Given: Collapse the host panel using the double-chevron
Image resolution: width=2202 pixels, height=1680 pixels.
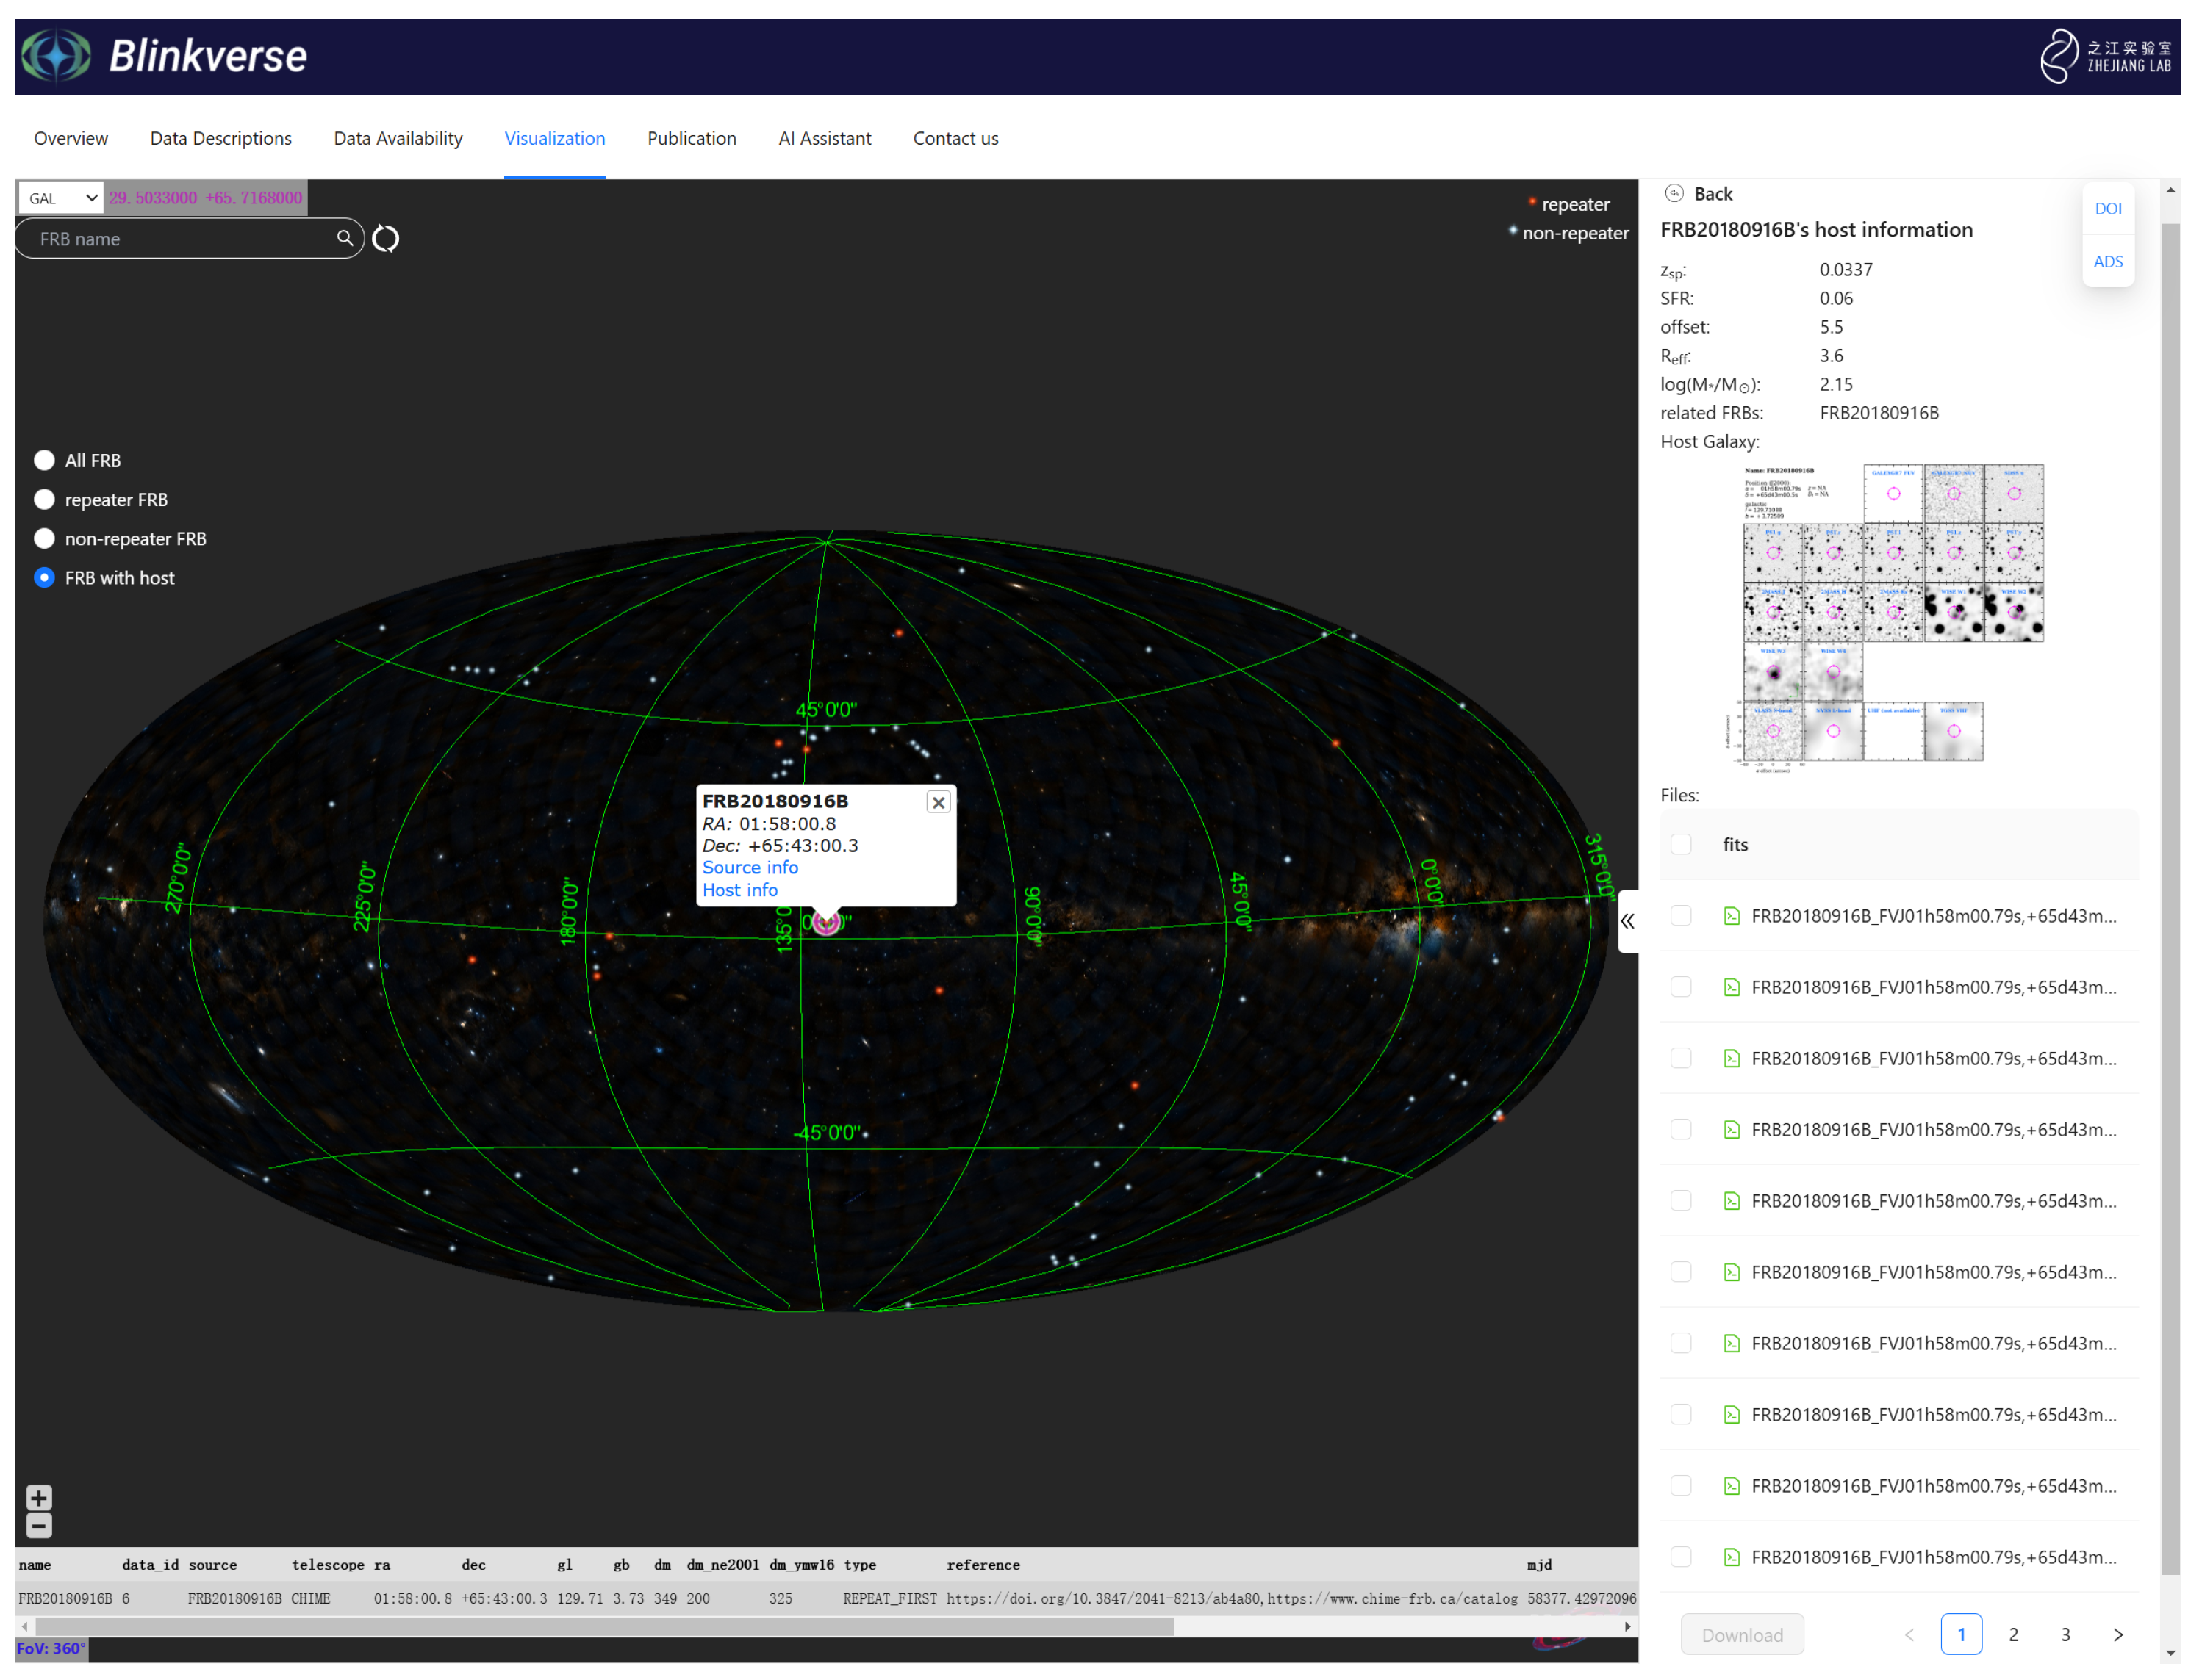Looking at the screenshot, I should 1627,921.
